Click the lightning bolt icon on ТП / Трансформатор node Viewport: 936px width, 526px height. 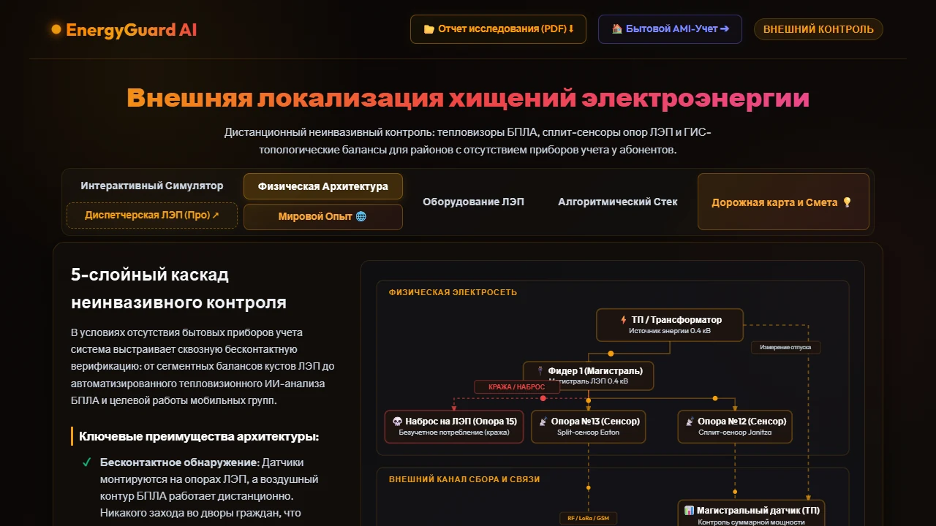[x=624, y=320]
